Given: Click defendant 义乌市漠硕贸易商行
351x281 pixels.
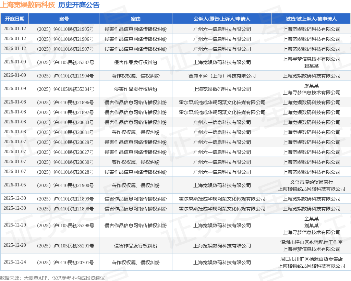Looking at the screenshot, I should point(311,182).
